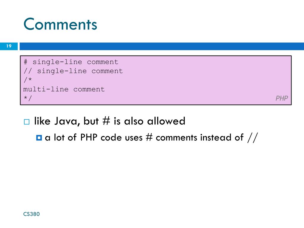The height and width of the screenshot is (228, 304).
Task: Click the '// single-line comment' code line
Action: pos(73,71)
